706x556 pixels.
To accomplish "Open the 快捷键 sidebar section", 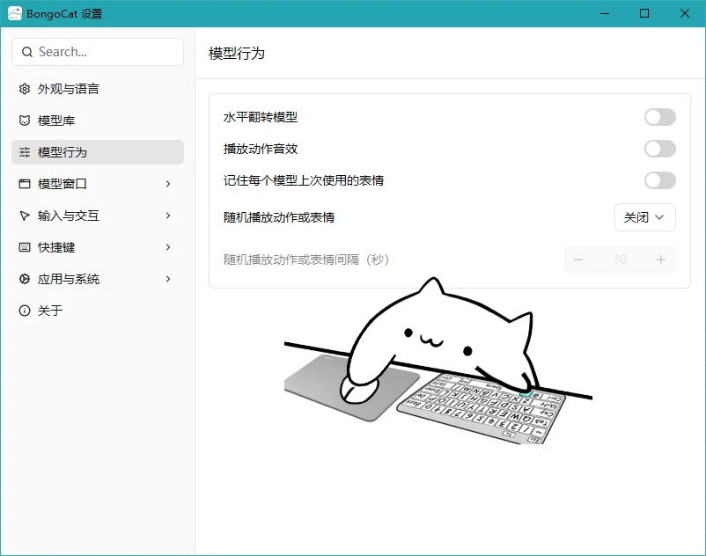I will (98, 247).
